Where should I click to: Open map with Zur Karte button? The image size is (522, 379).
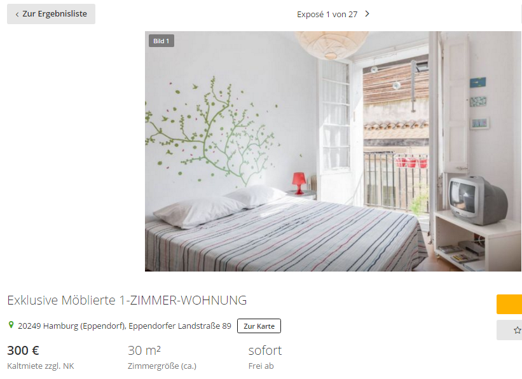pyautogui.click(x=259, y=326)
